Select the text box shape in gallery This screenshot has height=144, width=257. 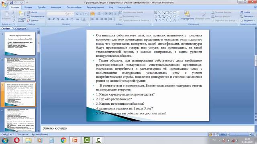pyautogui.click(x=156, y=12)
